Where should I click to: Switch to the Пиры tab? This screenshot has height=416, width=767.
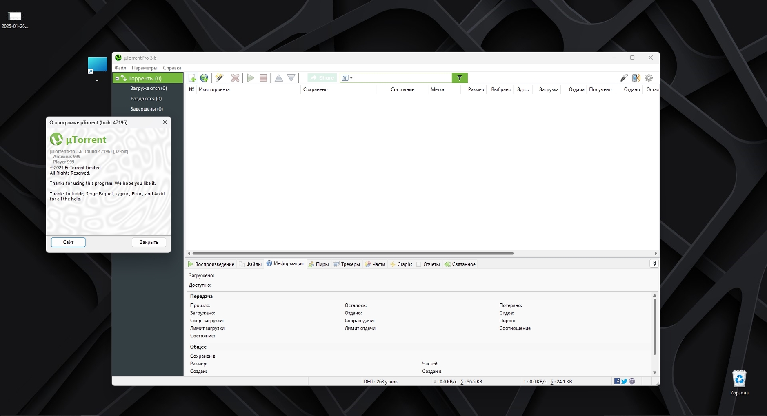[318, 264]
